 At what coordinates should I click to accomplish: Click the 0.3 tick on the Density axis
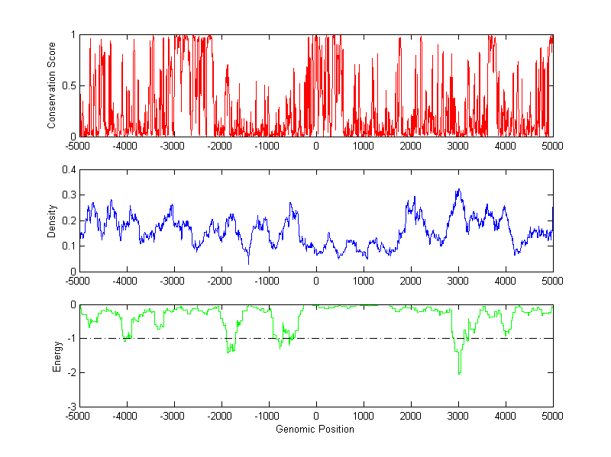point(68,195)
